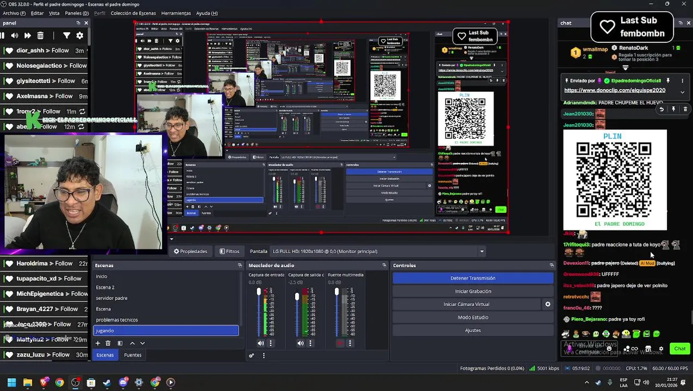Delete the selected scene trash icon
The width and height of the screenshot is (693, 391).
tap(108, 343)
